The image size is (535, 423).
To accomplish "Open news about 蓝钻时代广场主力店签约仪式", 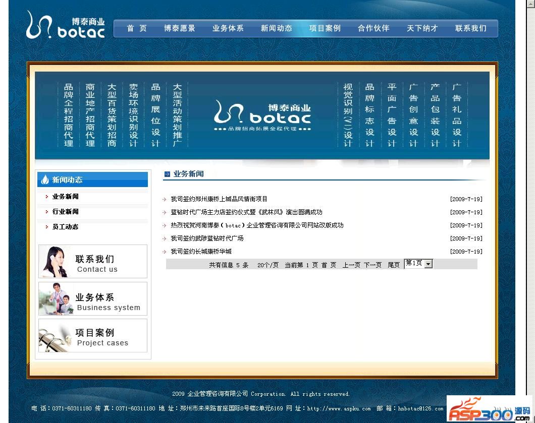I will [247, 212].
